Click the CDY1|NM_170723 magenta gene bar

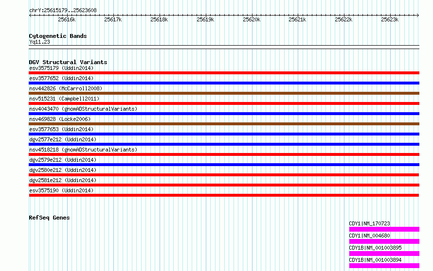click(384, 229)
